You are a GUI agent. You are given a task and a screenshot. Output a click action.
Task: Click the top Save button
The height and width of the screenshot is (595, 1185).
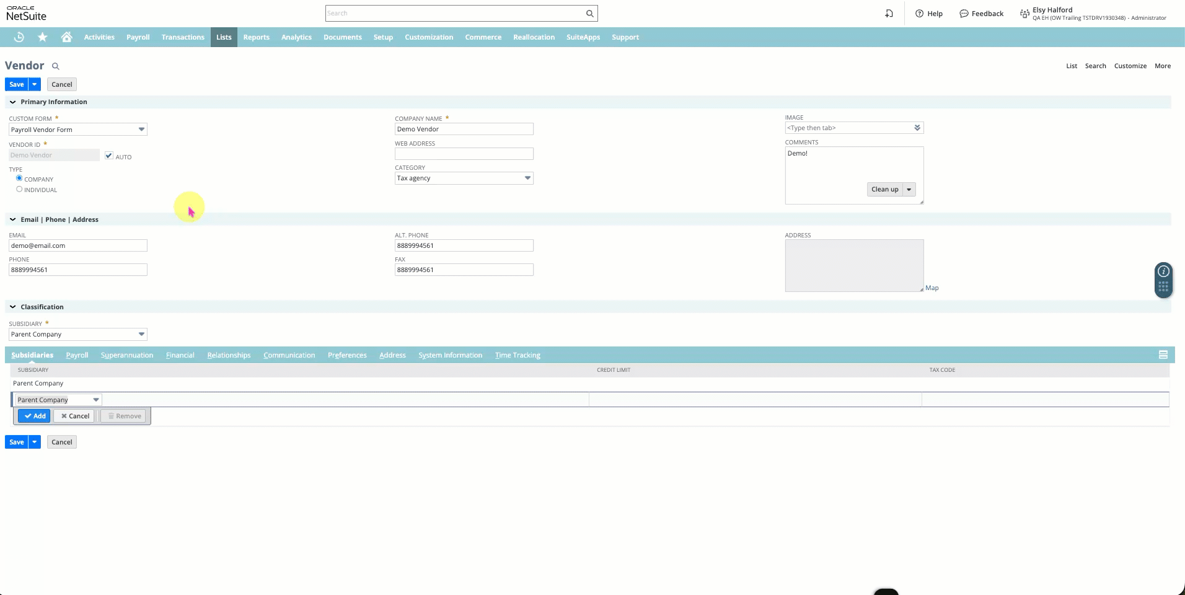coord(17,84)
